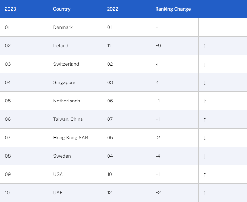Click the down arrow in Sweden row
247x202 pixels.
[x=205, y=156]
